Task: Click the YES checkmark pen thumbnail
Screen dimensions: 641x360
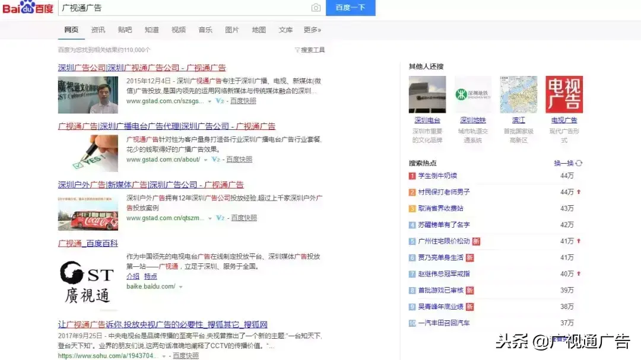Action: pyautogui.click(x=88, y=153)
